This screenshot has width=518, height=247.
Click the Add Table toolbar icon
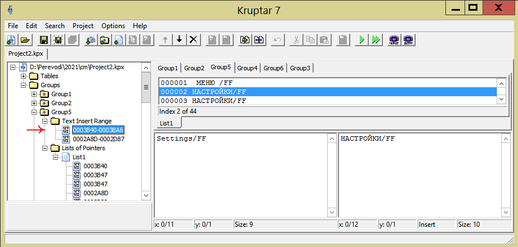[x=90, y=40]
